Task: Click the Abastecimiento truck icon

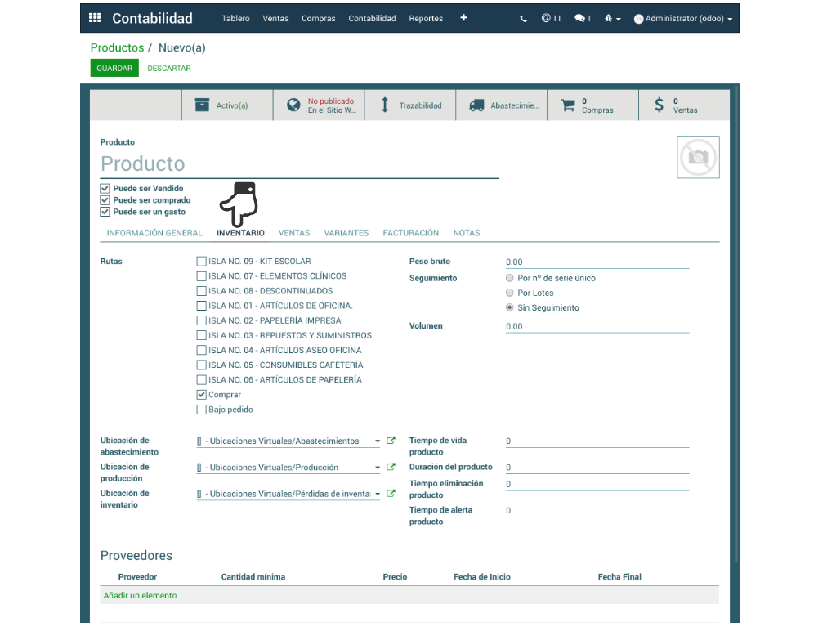Action: [476, 105]
